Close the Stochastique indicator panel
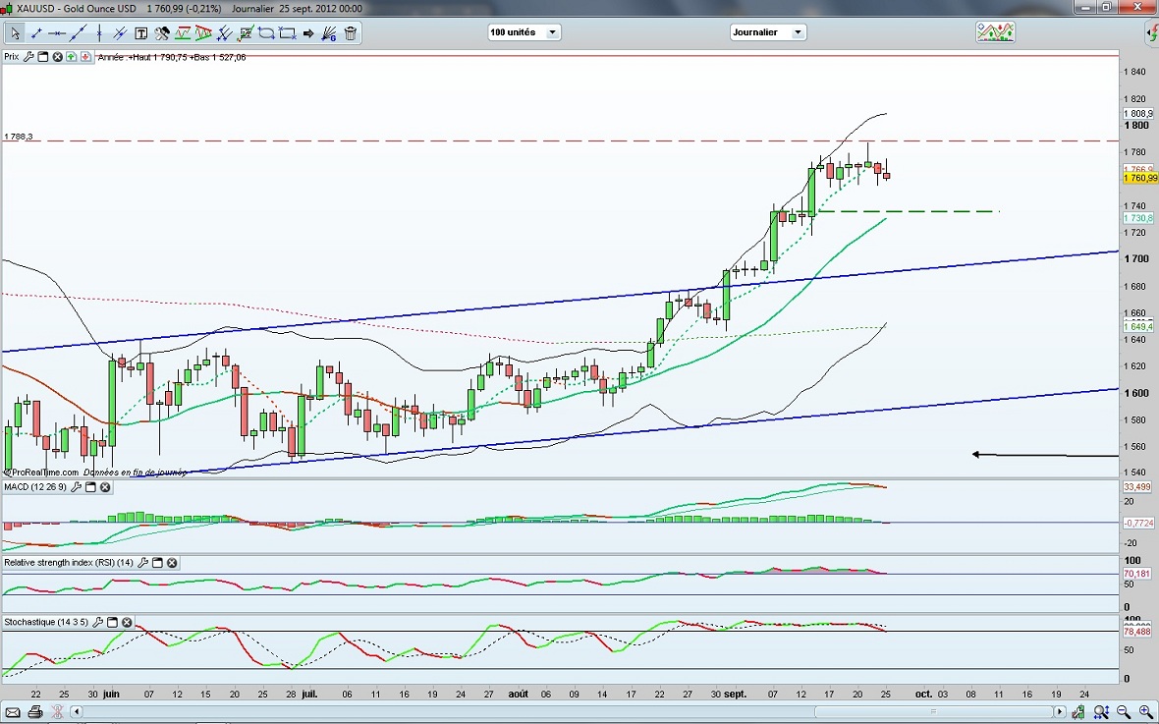 [127, 623]
